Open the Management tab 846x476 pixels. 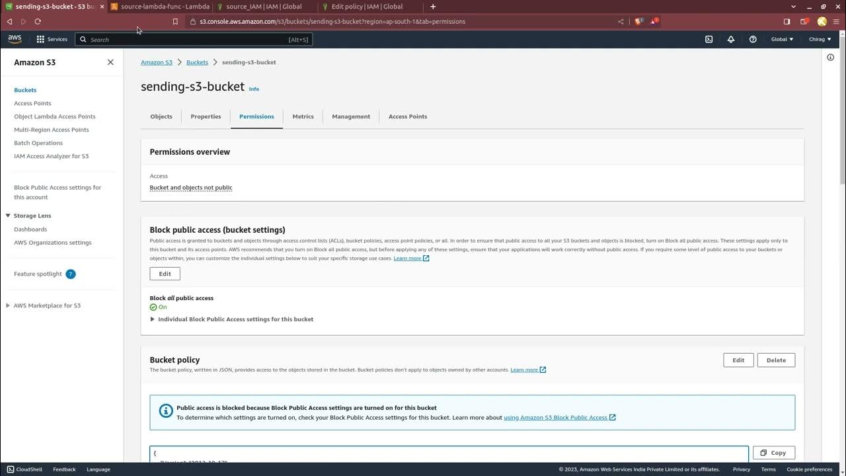point(351,116)
